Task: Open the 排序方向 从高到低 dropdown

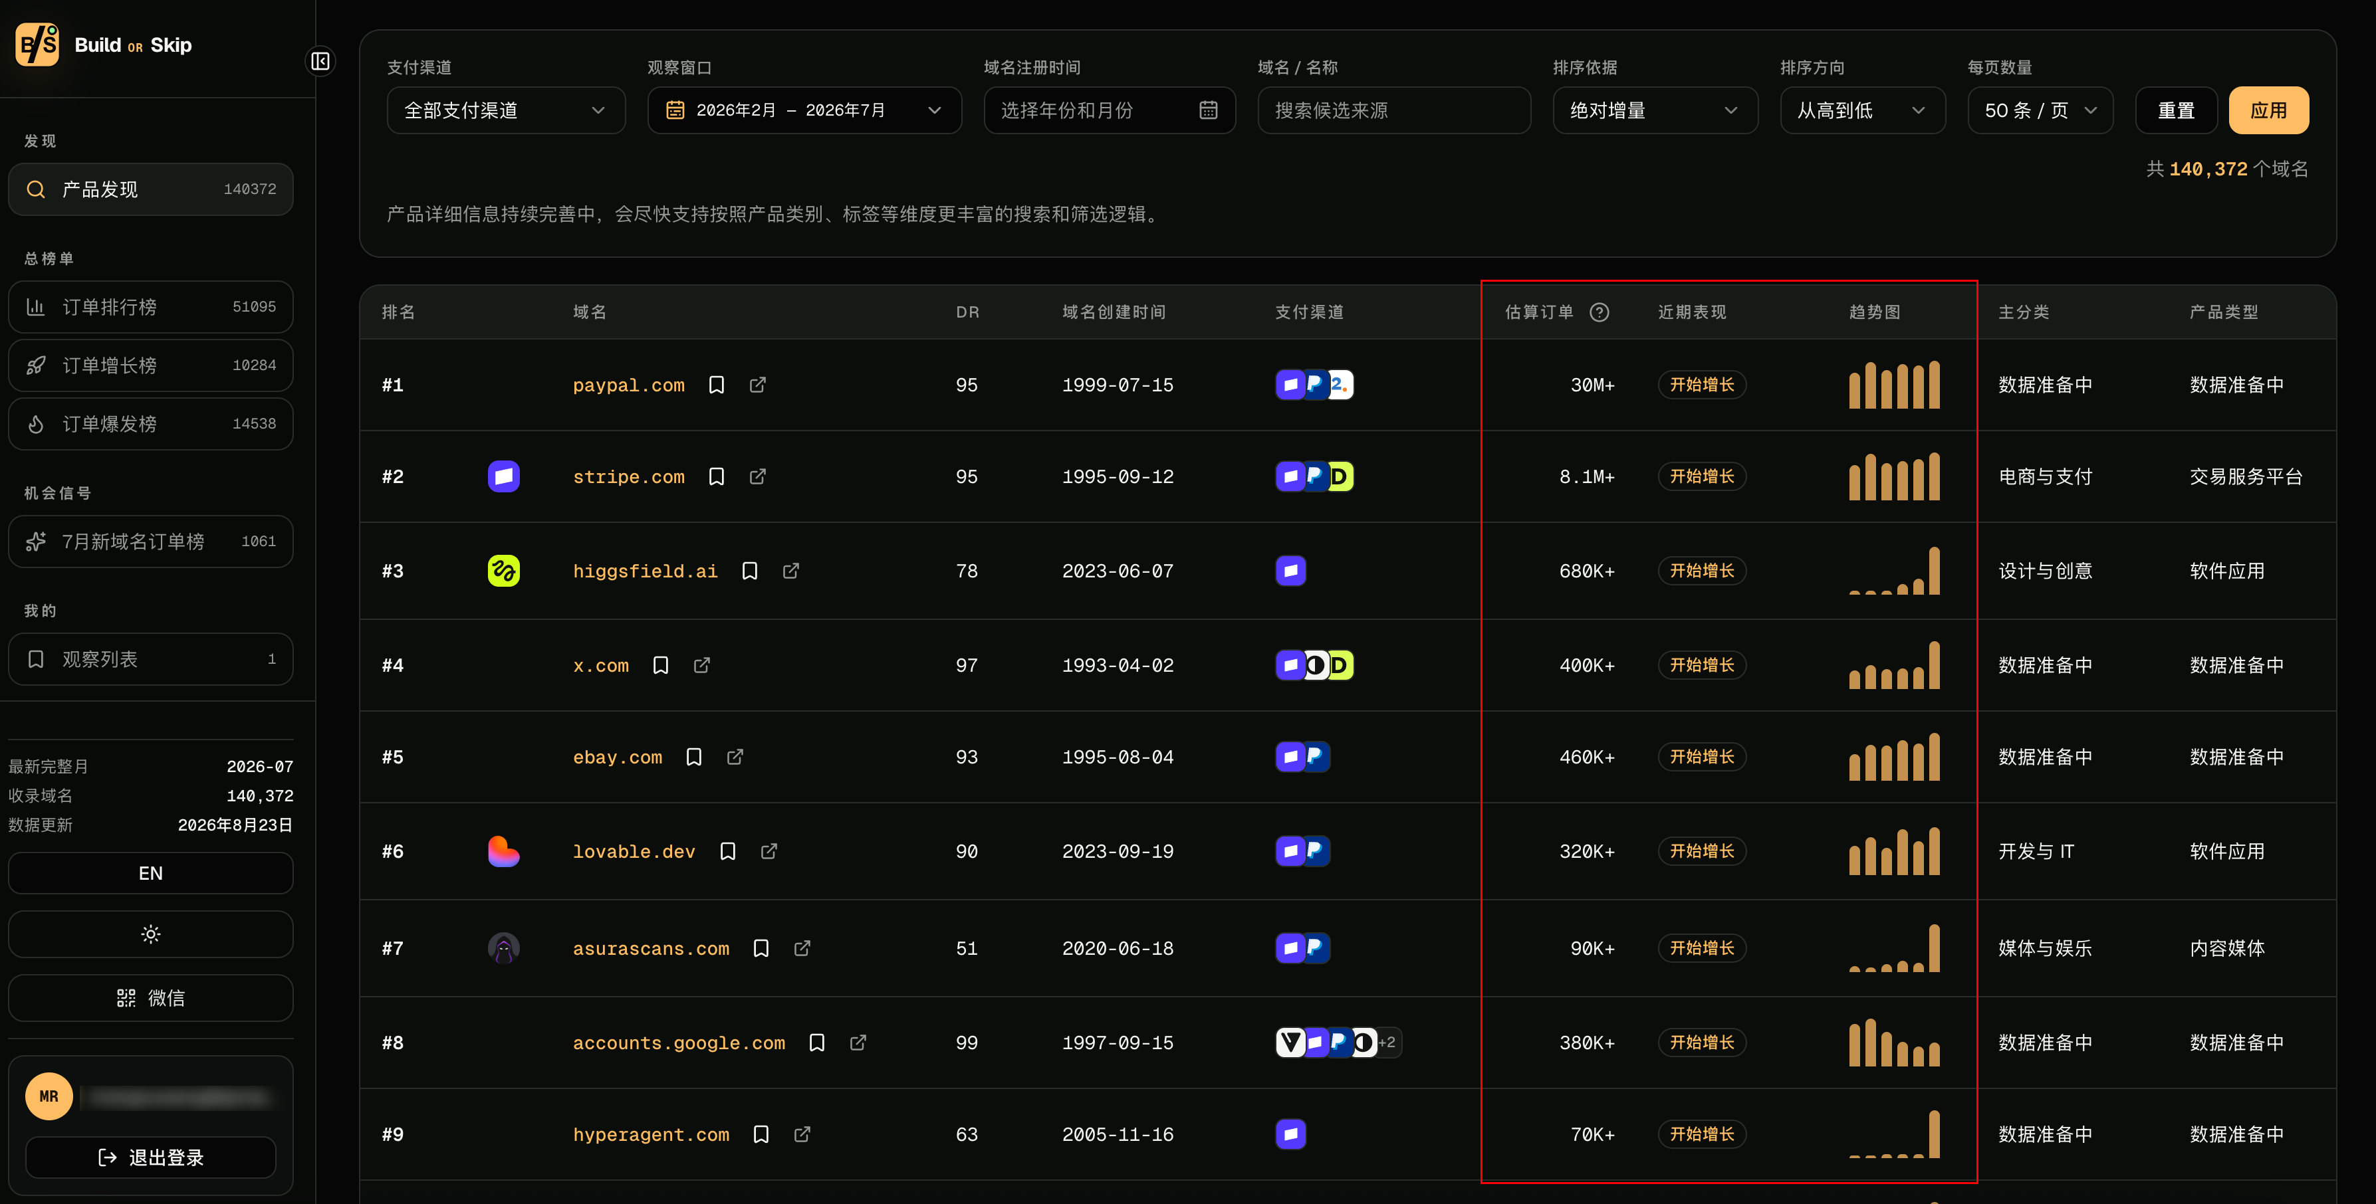Action: point(1862,110)
